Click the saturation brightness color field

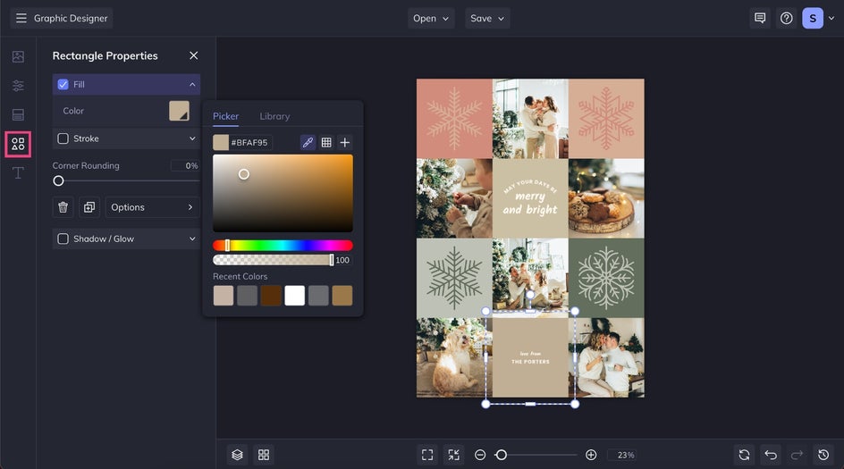pos(283,193)
